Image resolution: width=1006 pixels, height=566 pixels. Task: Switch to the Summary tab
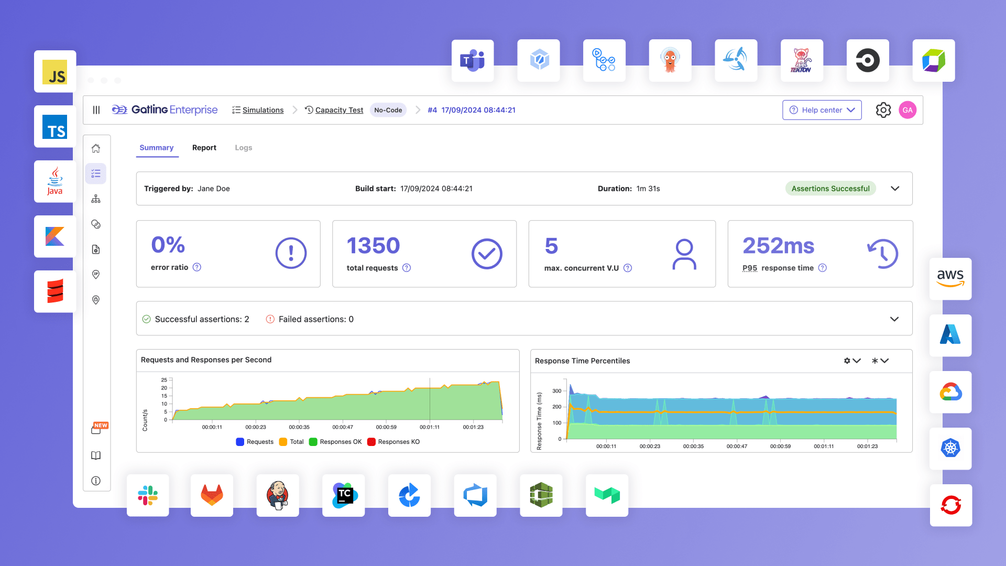point(156,148)
